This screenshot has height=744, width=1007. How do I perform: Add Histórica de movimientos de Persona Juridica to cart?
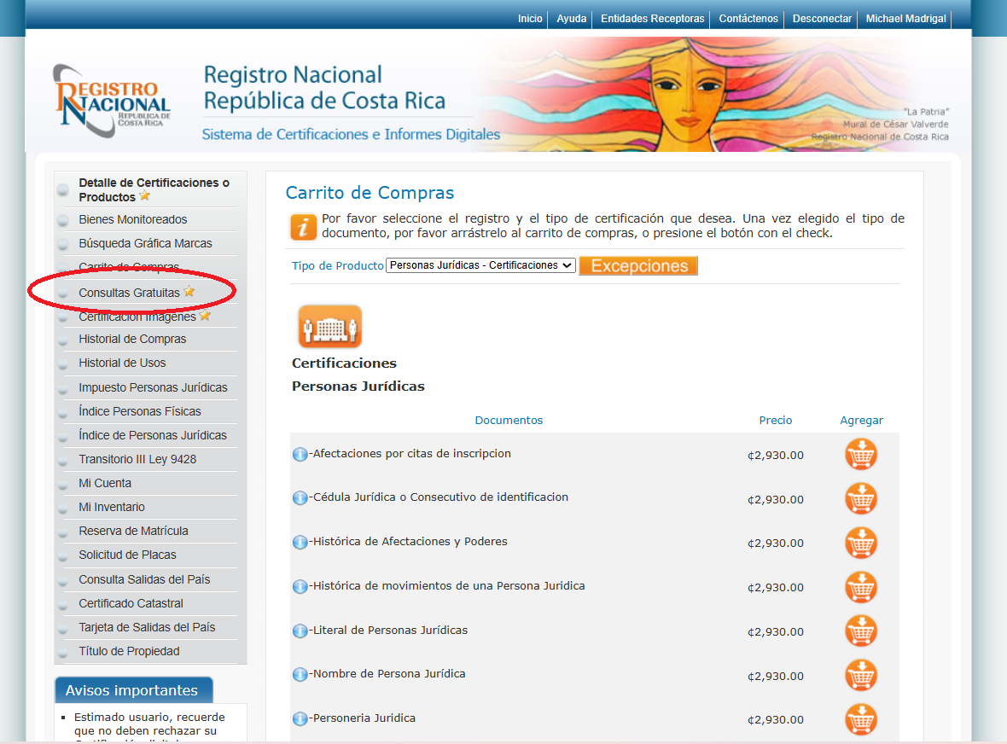point(860,587)
